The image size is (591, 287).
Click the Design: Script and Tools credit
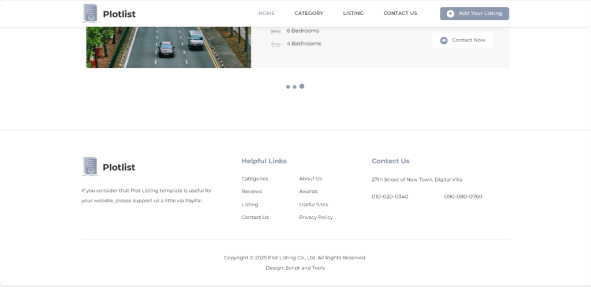(x=295, y=268)
